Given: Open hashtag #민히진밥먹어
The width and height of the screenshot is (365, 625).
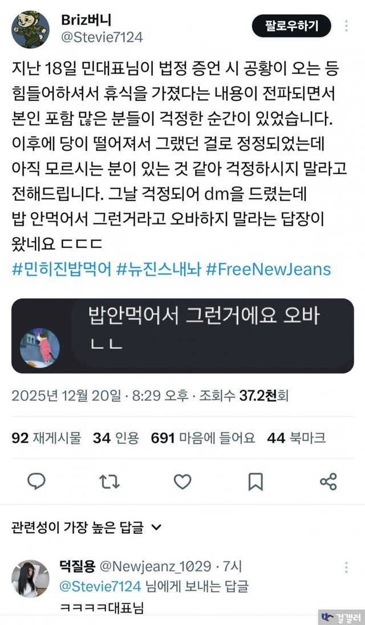Looking at the screenshot, I should tap(62, 270).
